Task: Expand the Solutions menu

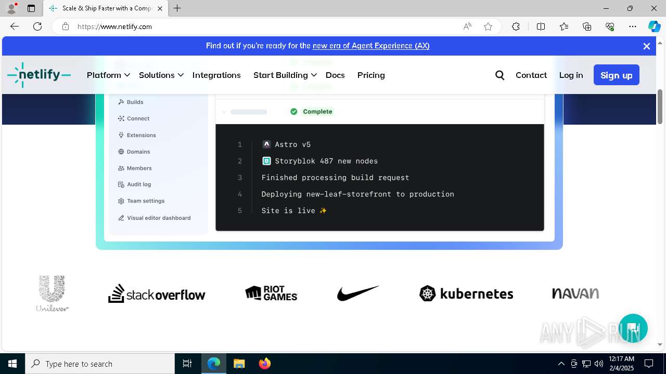Action: (x=161, y=75)
